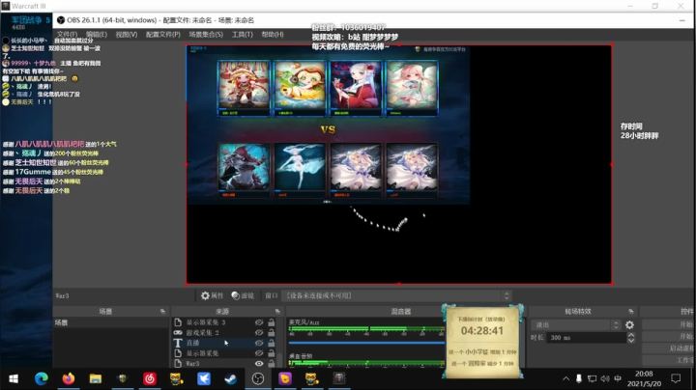This screenshot has height=390, width=696.
Task: Launch Microsoft Edge from taskbar
Action: 42,379
